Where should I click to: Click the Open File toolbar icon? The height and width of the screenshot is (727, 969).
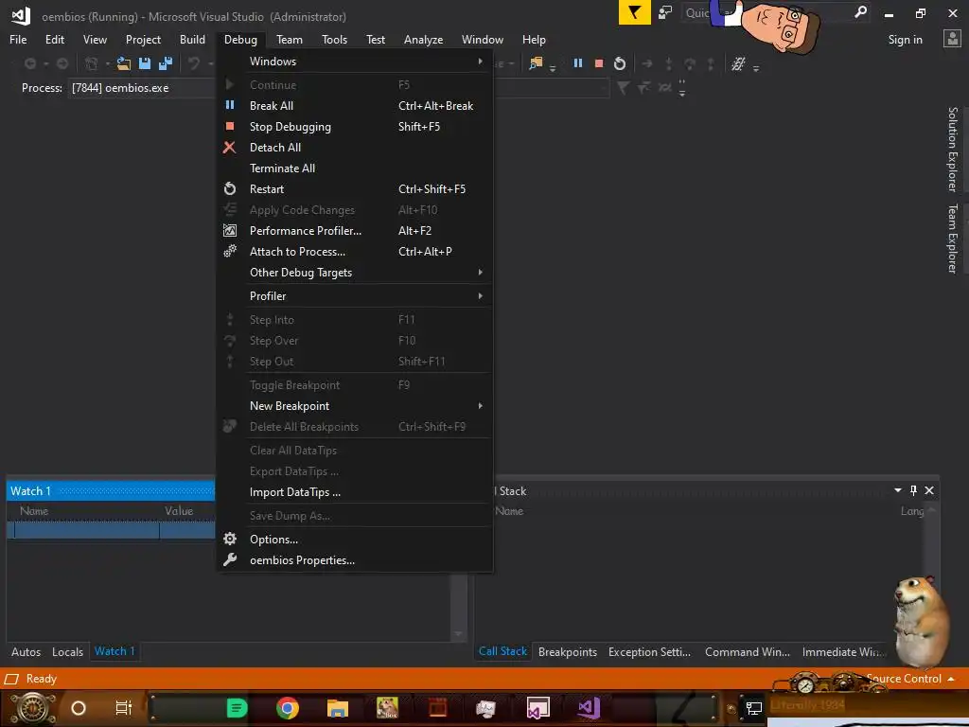124,63
